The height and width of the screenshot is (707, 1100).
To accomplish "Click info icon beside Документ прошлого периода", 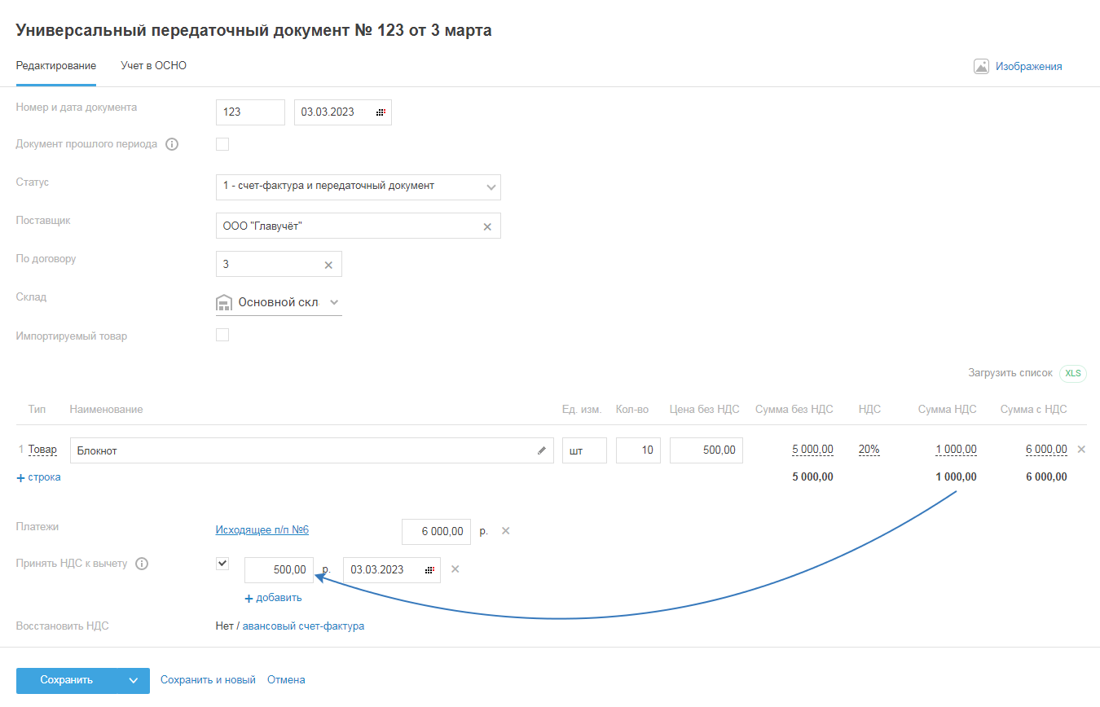I will (172, 144).
